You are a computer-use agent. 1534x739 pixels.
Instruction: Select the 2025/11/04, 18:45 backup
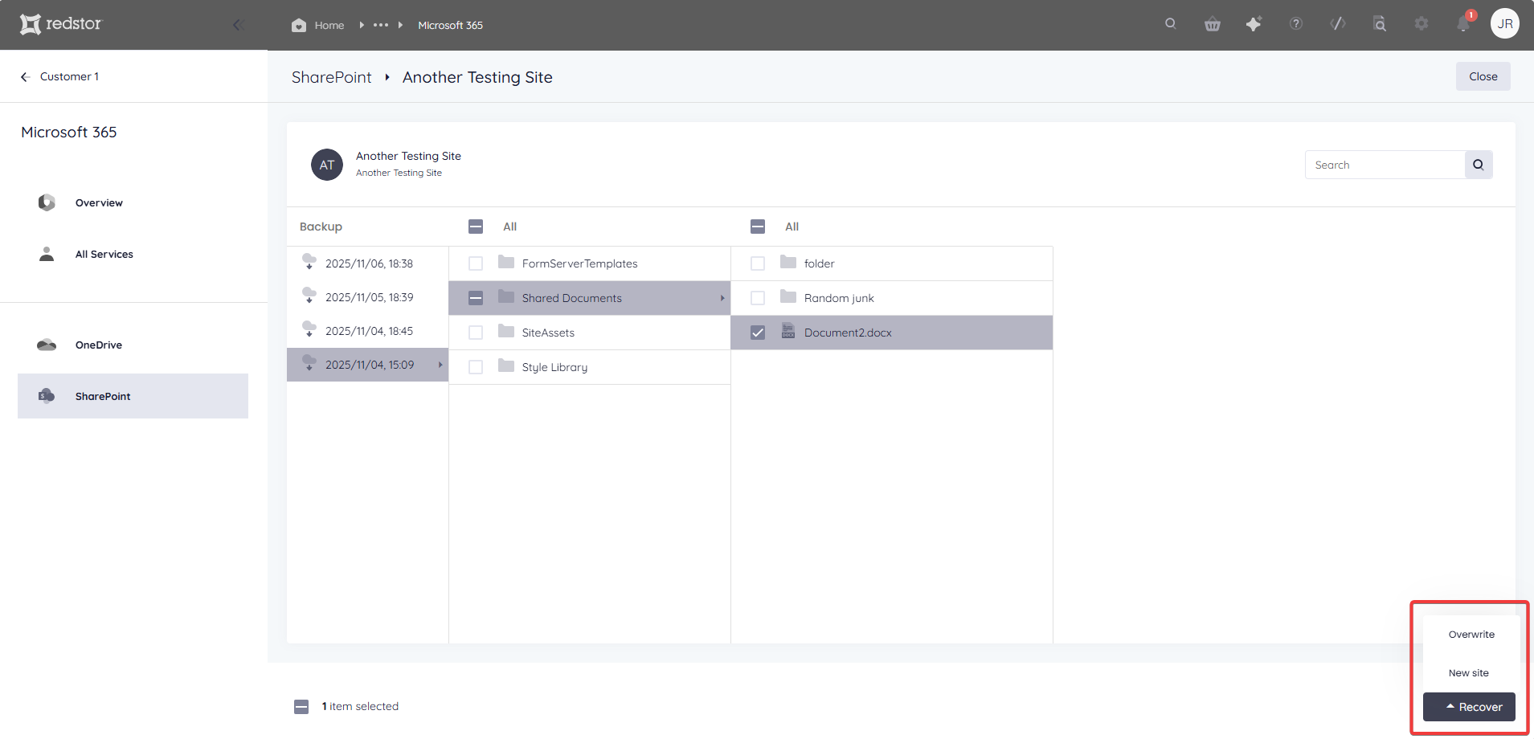pyautogui.click(x=369, y=331)
